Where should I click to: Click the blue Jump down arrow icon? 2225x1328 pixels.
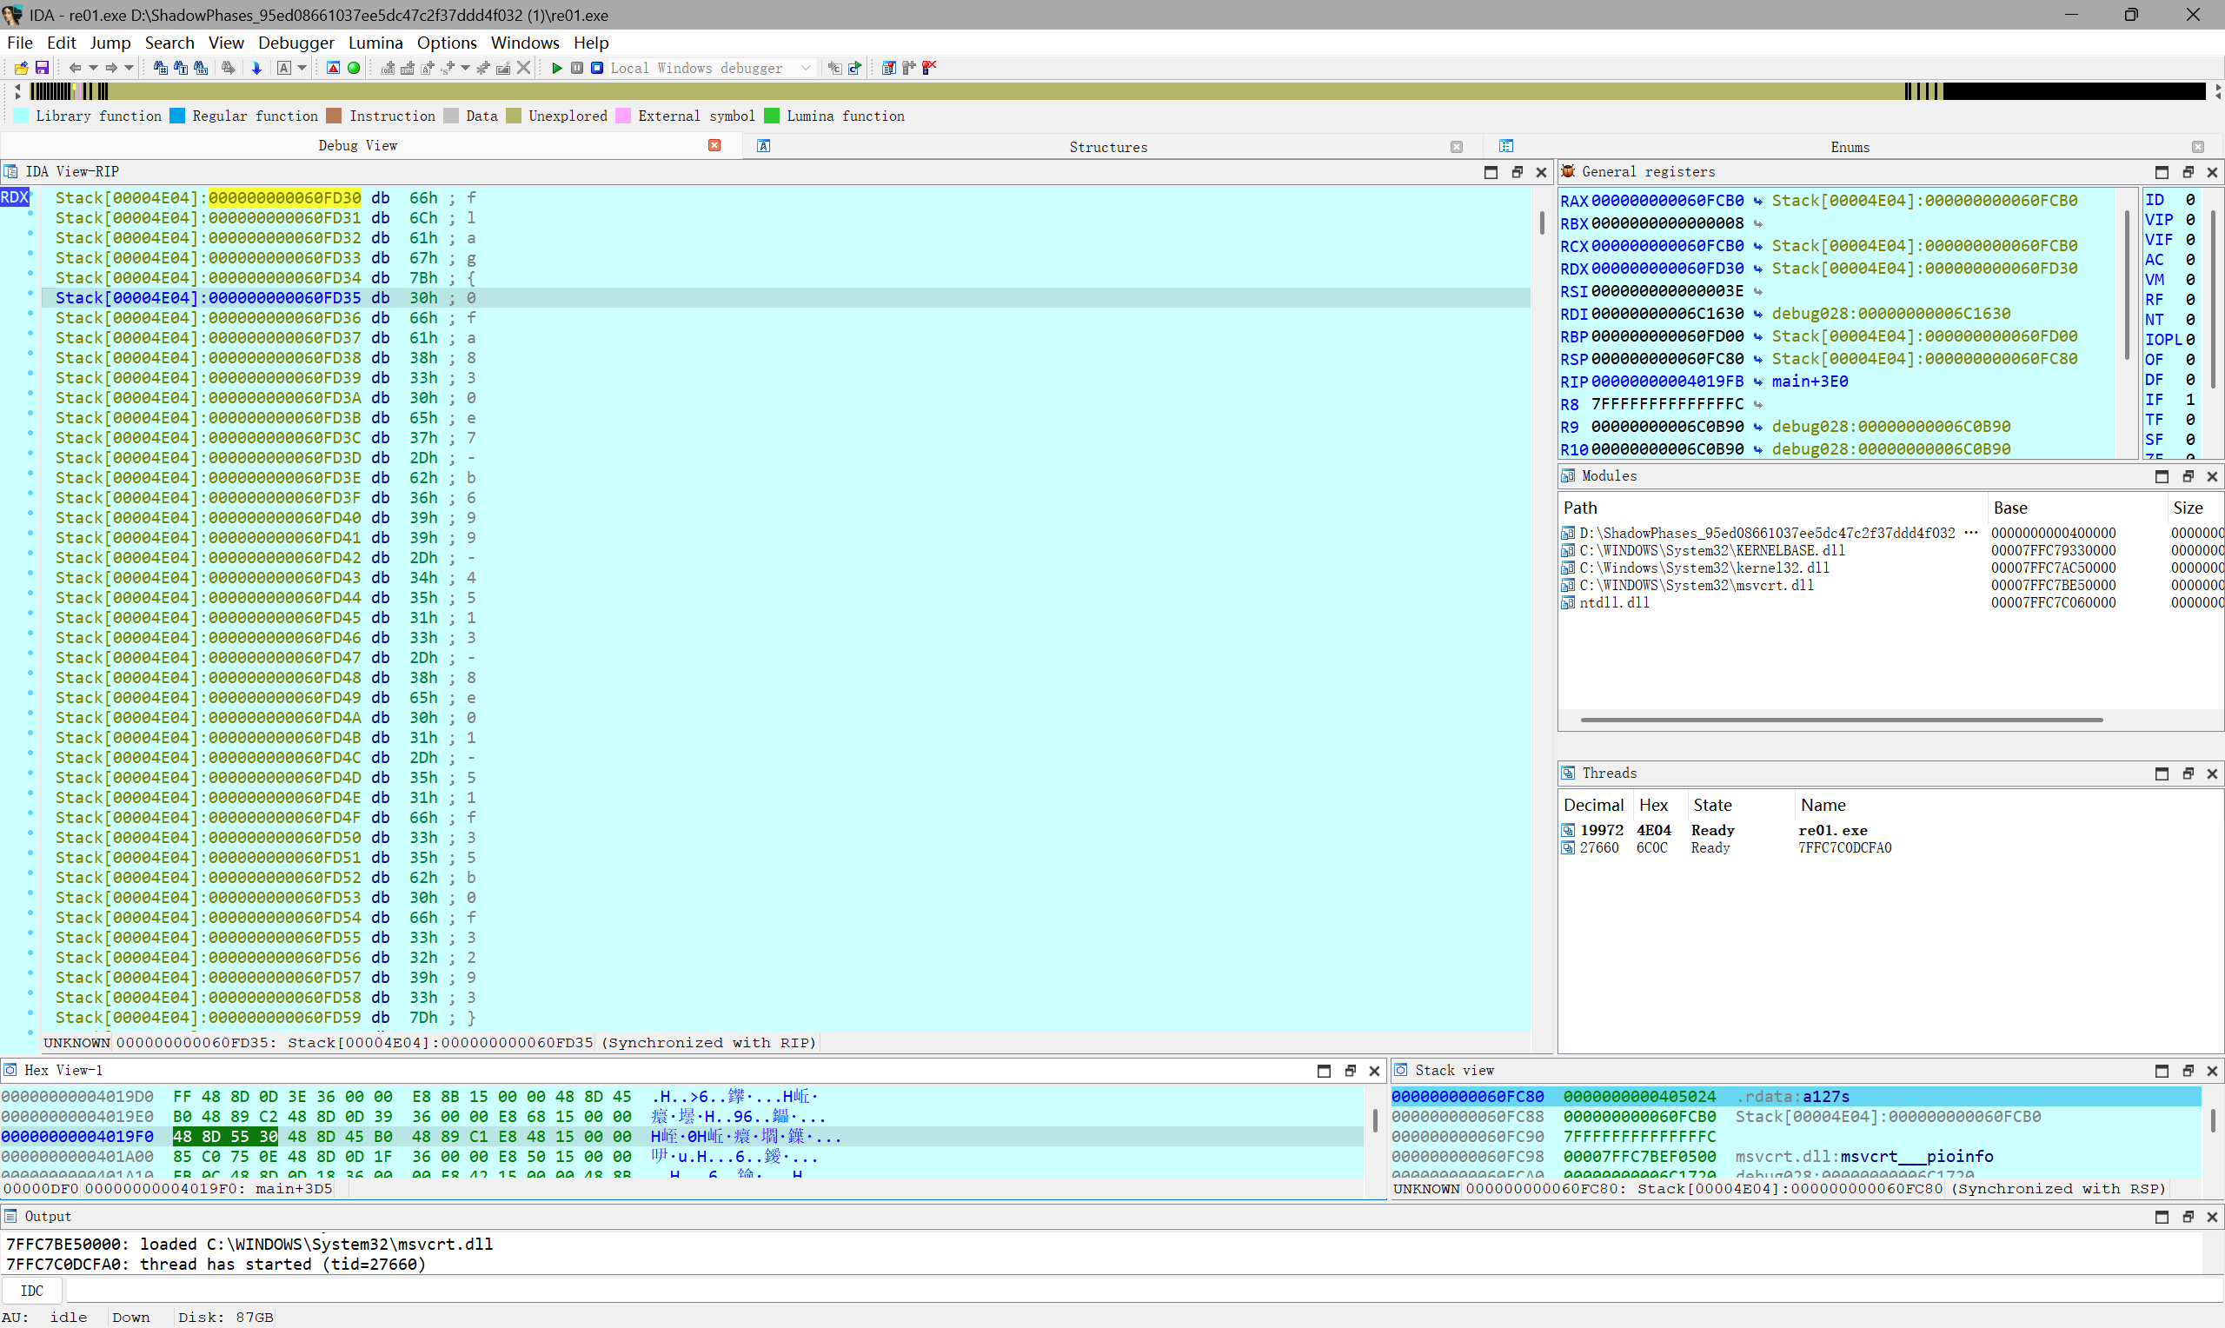(x=256, y=68)
